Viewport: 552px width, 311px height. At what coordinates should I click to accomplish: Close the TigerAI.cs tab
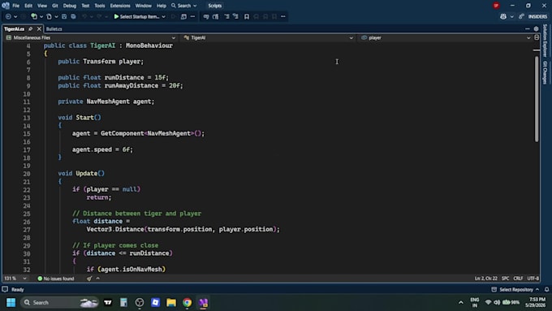click(39, 29)
